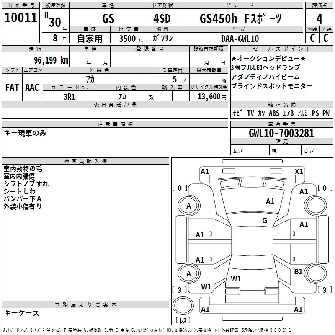Click displacement 3500 cc
Viewport: 335px width, 335px height.
coord(131,39)
